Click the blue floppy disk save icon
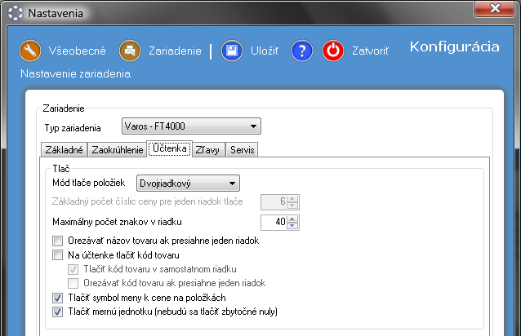521x336 pixels. pyautogui.click(x=232, y=51)
